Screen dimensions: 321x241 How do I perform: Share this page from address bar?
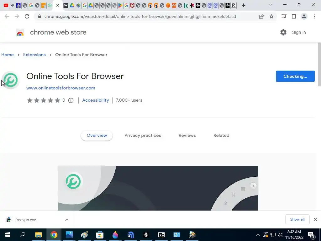click(x=261, y=16)
